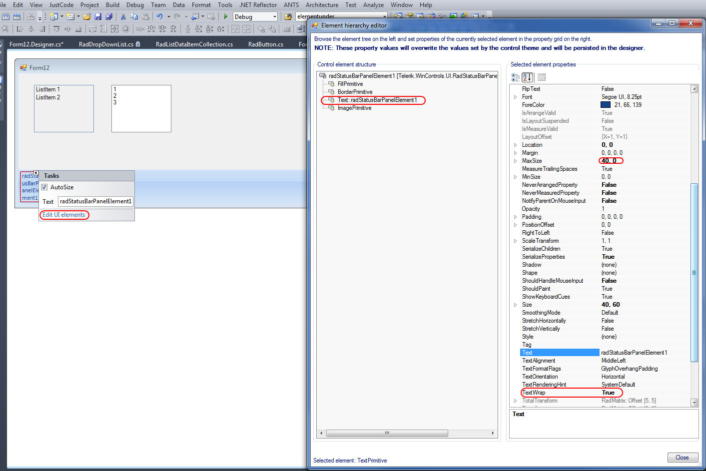Click the property grid scroll down arrow
This screenshot has height=471, width=706.
coord(694,402)
